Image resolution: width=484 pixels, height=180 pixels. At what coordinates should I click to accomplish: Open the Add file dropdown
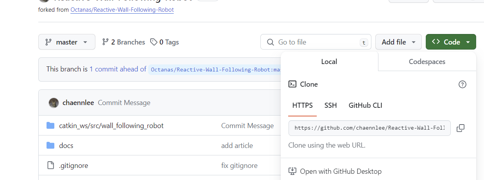click(x=398, y=42)
